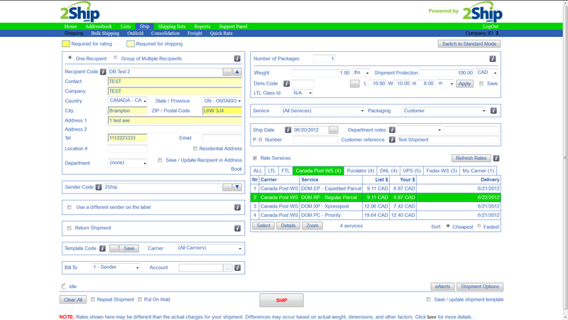The height and width of the screenshot is (320, 568).
Task: Toggle Rate Services checkbox
Action: [x=255, y=158]
